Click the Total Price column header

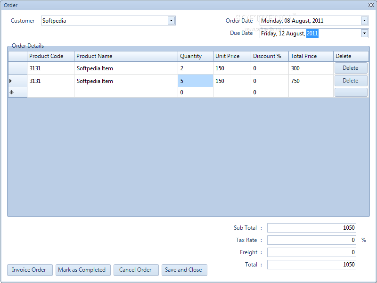[311, 56]
